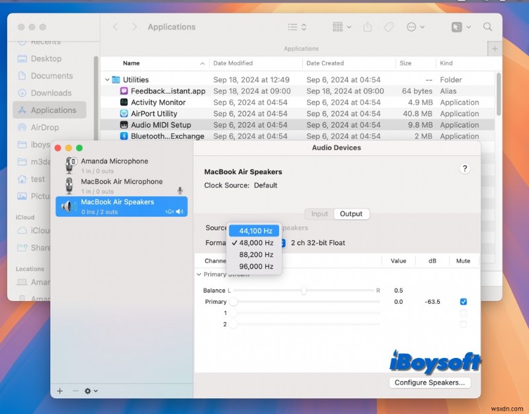Add a new Finder tab with plus button
The height and width of the screenshot is (414, 529).
pos(495,49)
